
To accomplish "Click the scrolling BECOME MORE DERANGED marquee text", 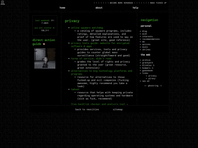I will point(121,3).
